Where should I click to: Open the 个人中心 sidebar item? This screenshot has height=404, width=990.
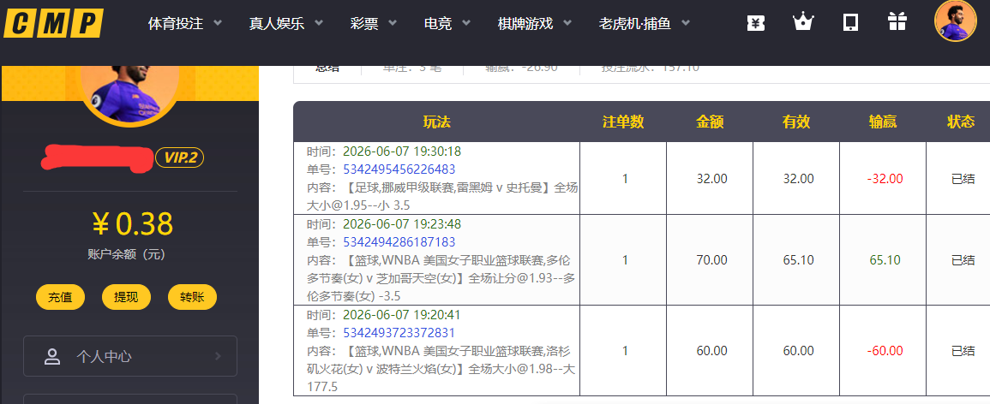pyautogui.click(x=130, y=356)
